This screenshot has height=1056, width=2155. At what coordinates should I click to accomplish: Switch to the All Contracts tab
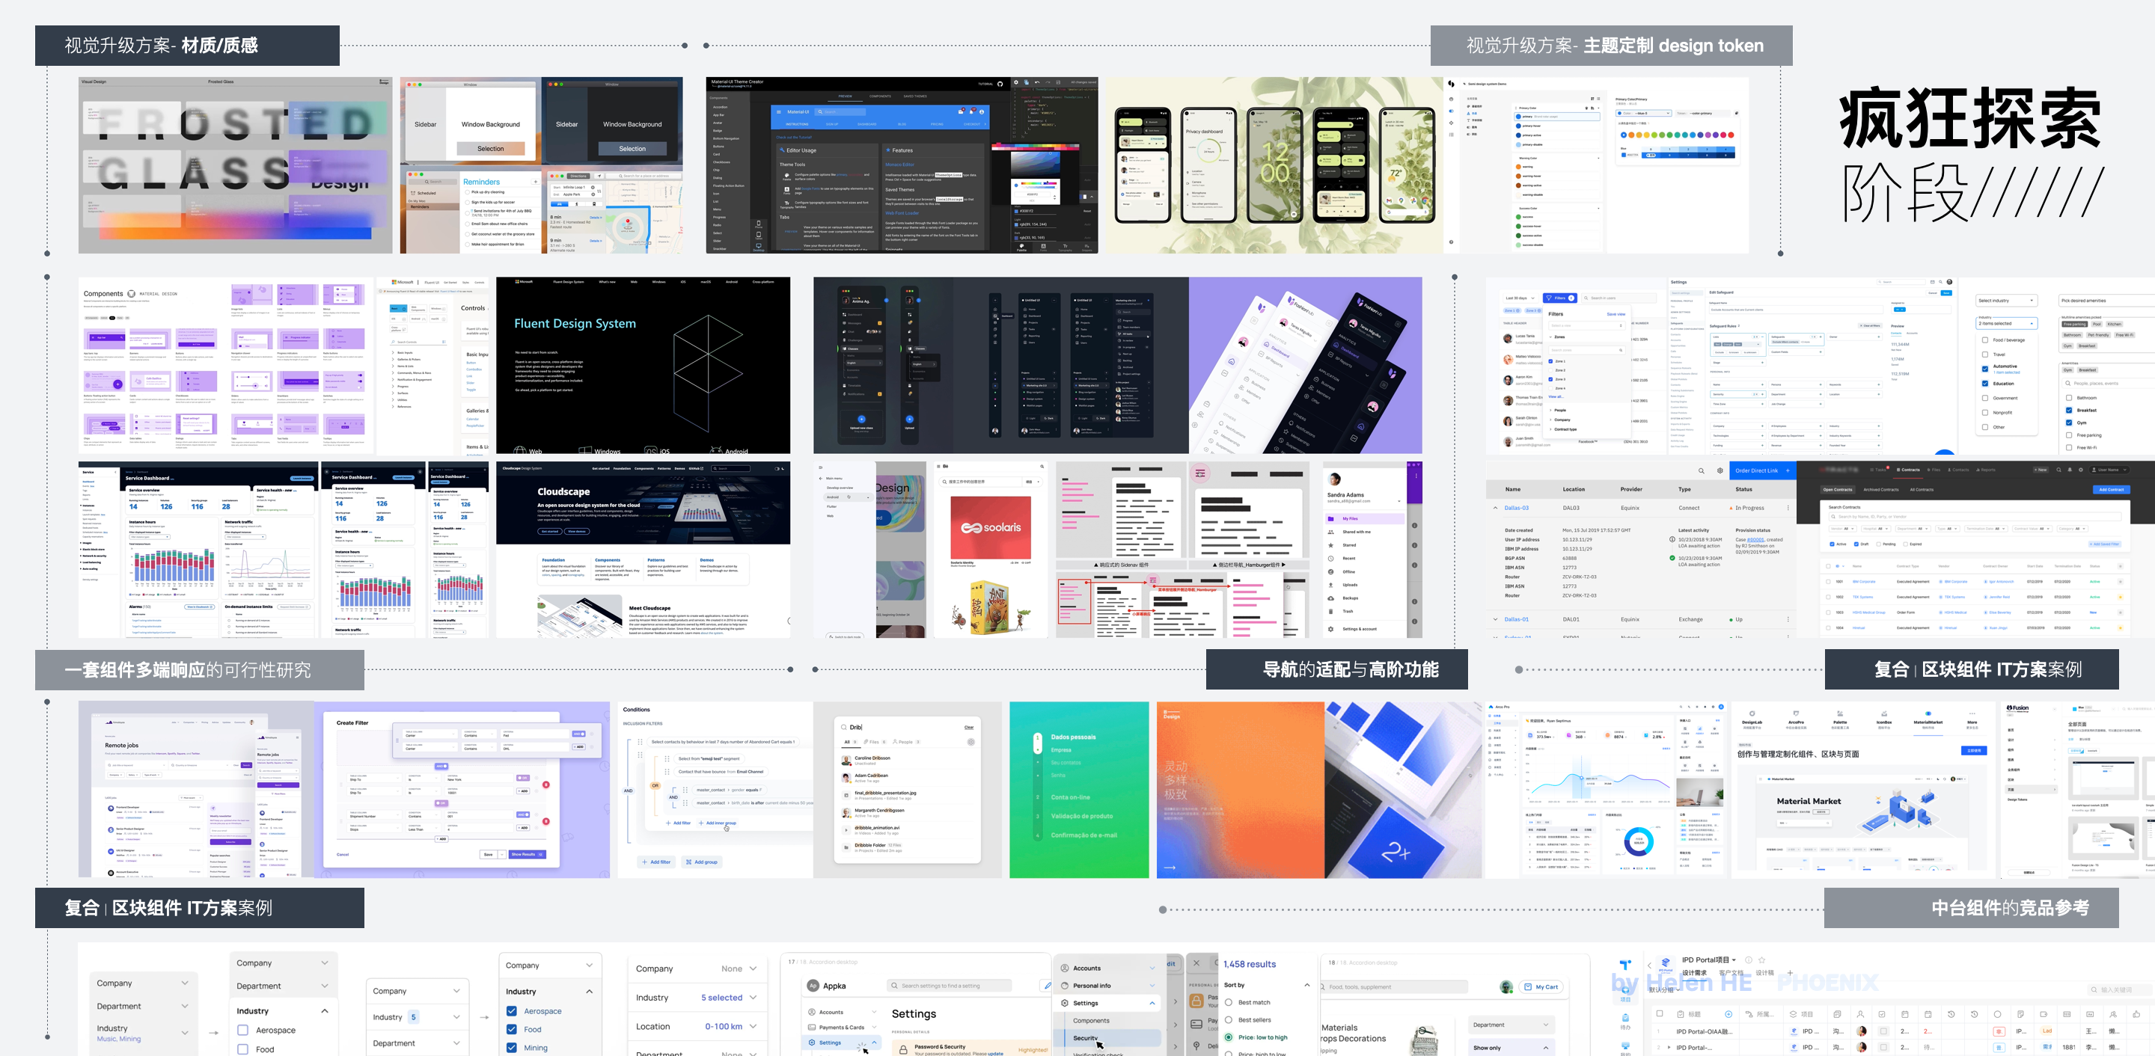[x=1922, y=489]
